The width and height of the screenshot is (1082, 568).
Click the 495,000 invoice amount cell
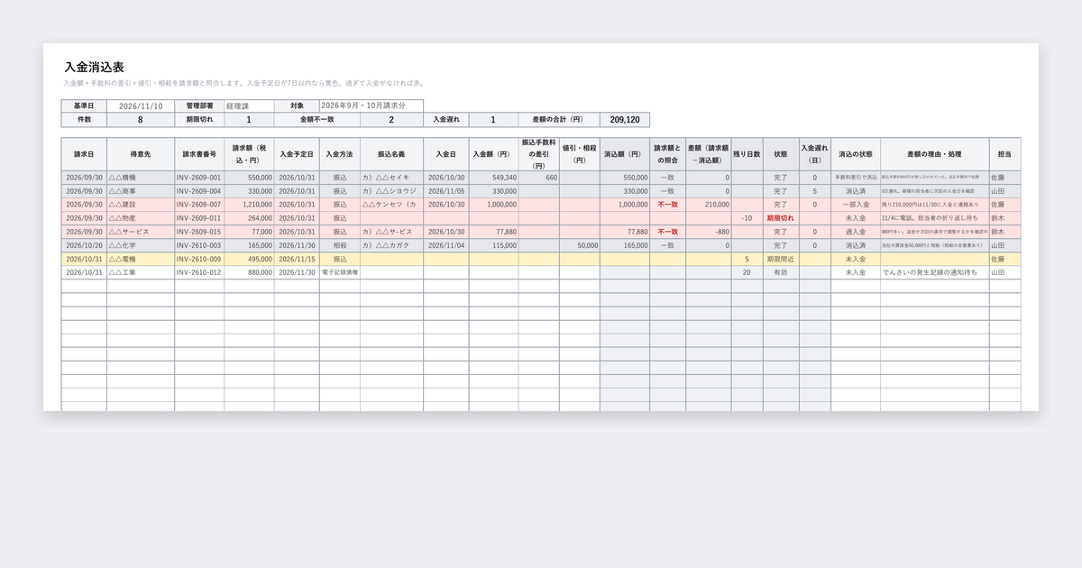[x=249, y=259]
